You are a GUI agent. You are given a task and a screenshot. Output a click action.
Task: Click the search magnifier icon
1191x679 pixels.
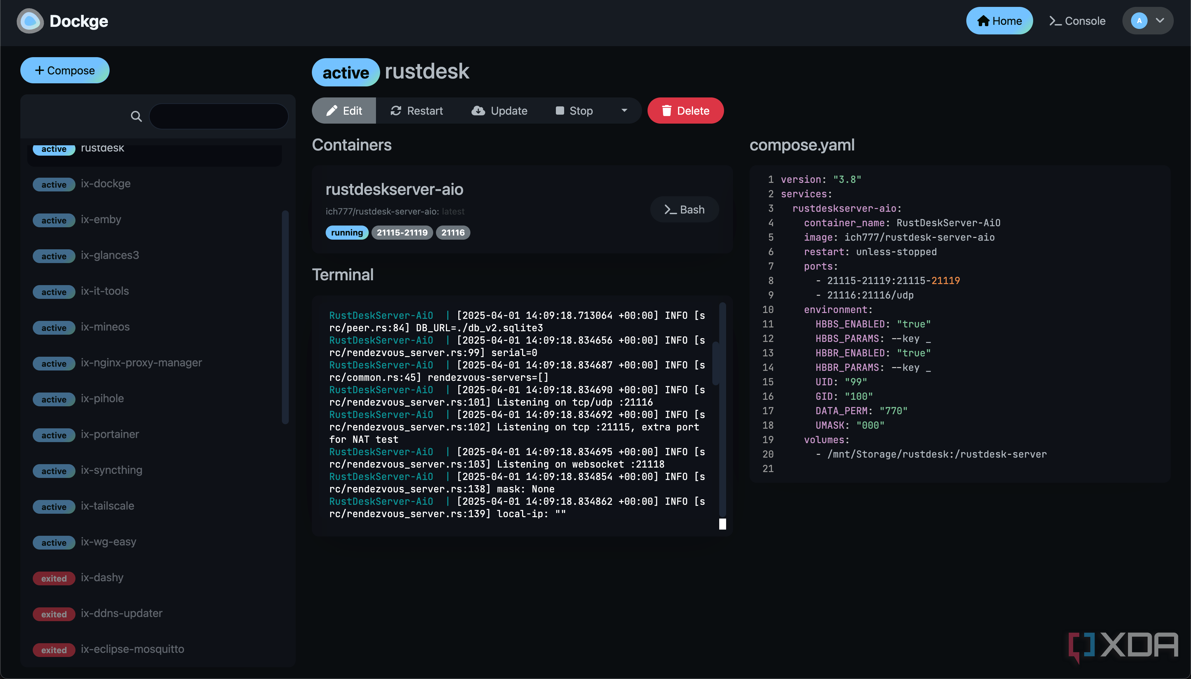136,116
